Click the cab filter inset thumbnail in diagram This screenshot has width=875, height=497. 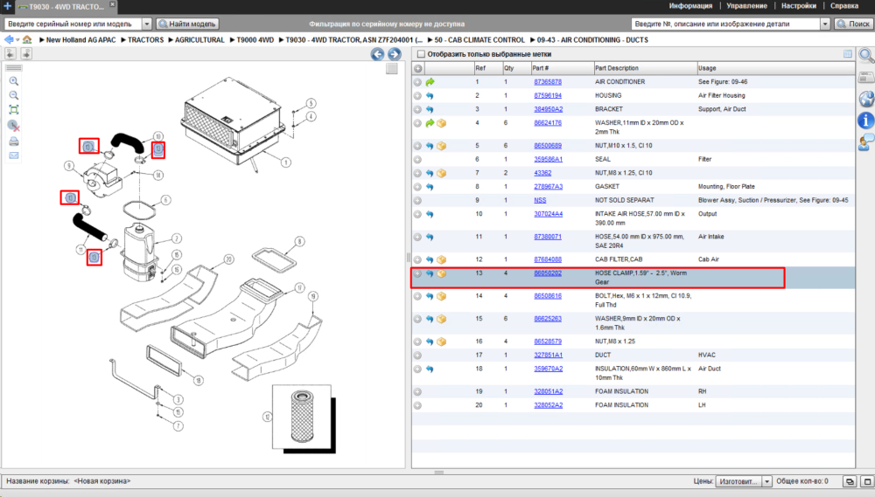(302, 417)
